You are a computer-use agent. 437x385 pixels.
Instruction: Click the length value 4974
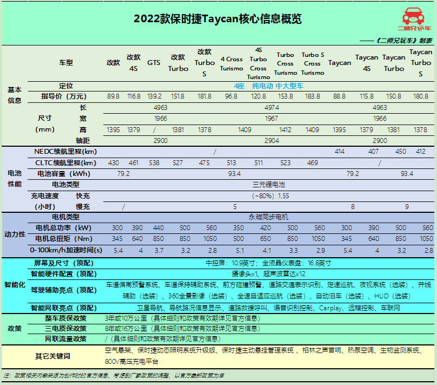pyautogui.click(x=272, y=108)
